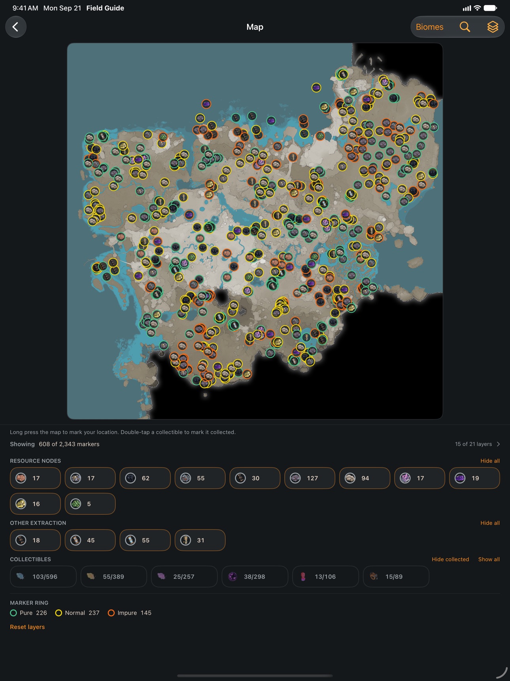Toggle the resource node chip showing 127

[x=310, y=478]
